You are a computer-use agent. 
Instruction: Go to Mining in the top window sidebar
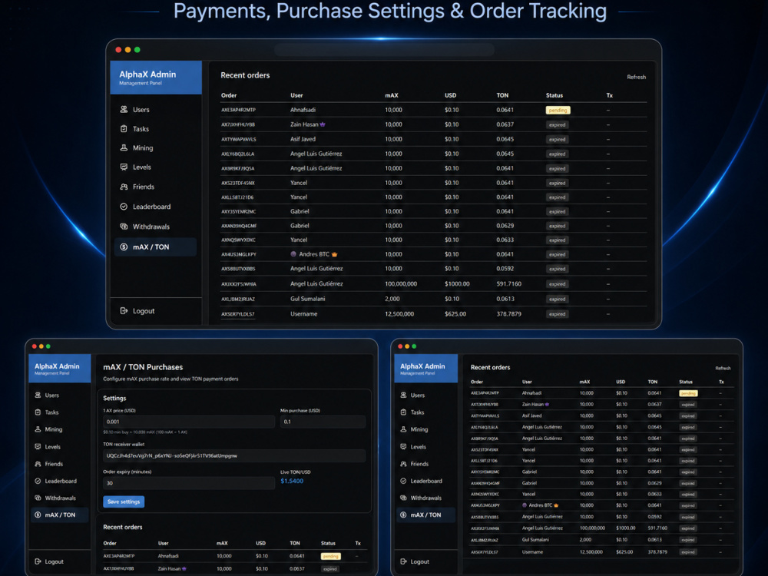pos(143,148)
